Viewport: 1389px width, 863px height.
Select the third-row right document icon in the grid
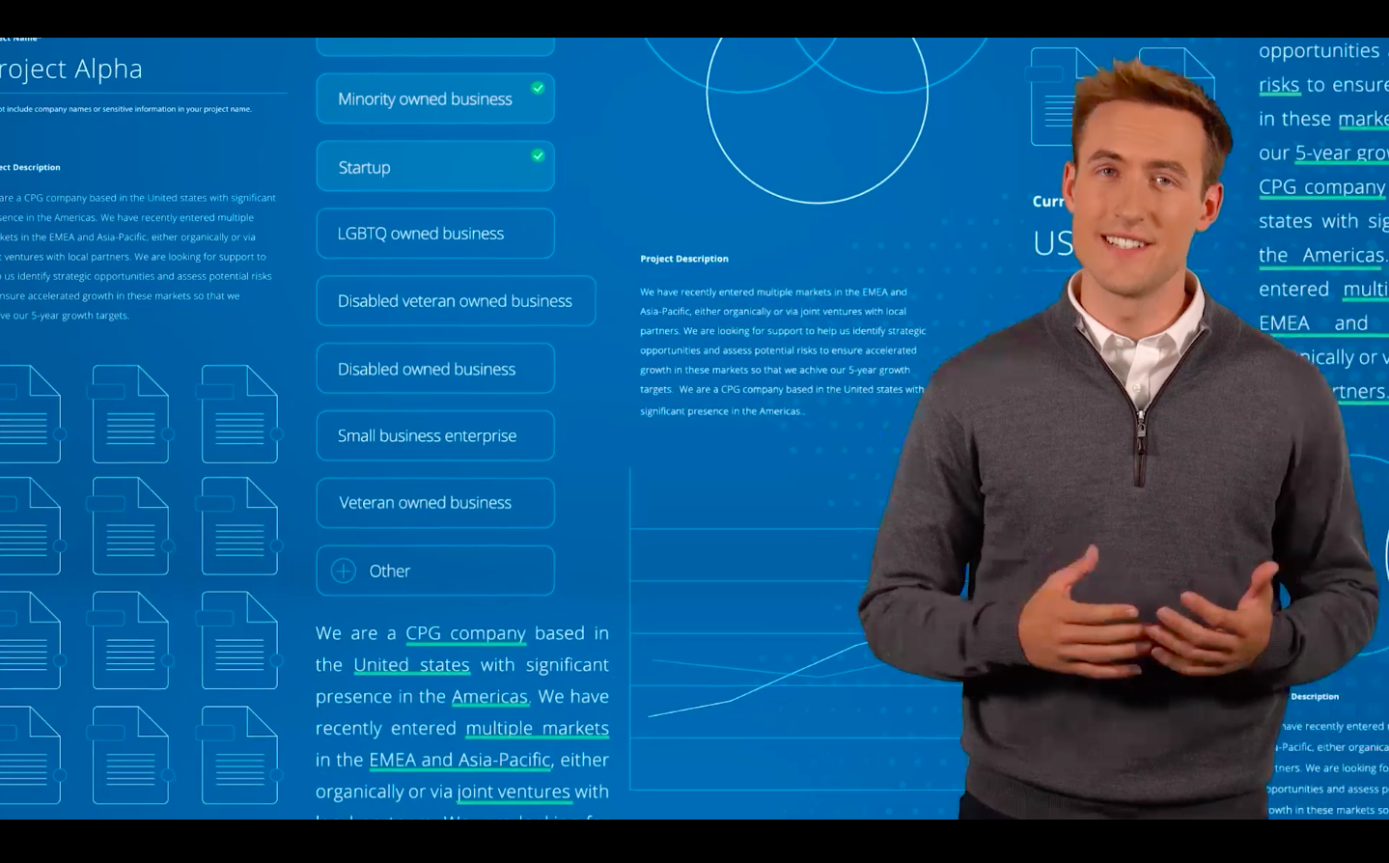(240, 641)
